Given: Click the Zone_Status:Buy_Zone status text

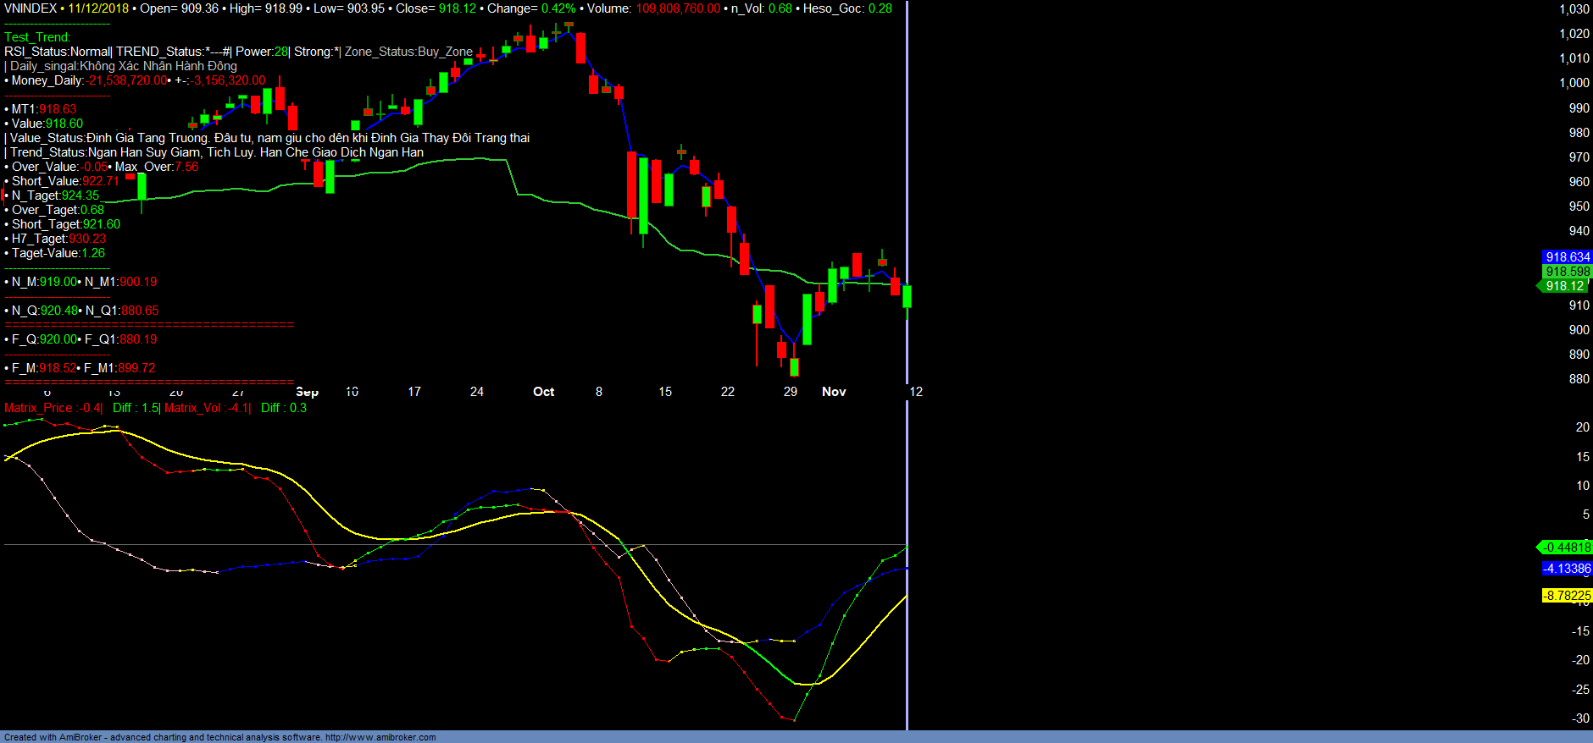Looking at the screenshot, I should tap(408, 52).
